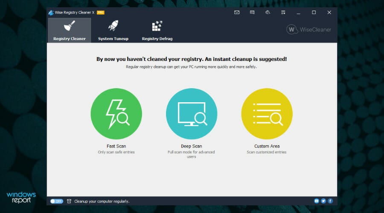Image resolution: width=384 pixels, height=213 pixels.
Task: Click the PRO badge in the title bar
Action: 101,12
